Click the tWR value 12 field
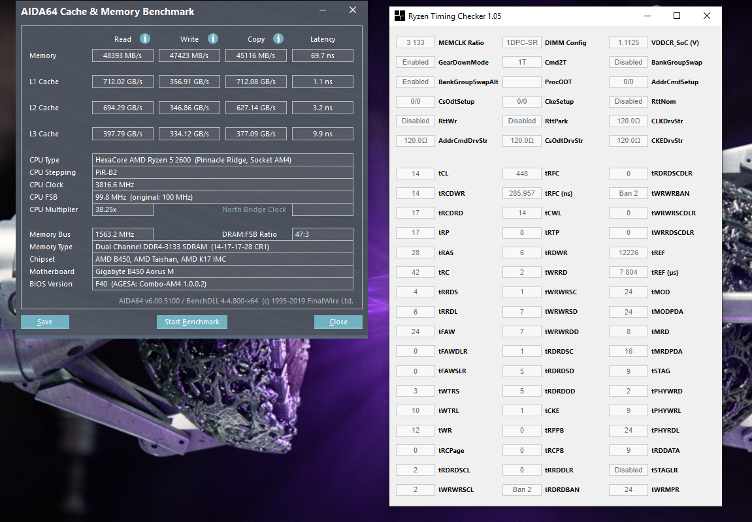The height and width of the screenshot is (522, 752). pyautogui.click(x=416, y=430)
